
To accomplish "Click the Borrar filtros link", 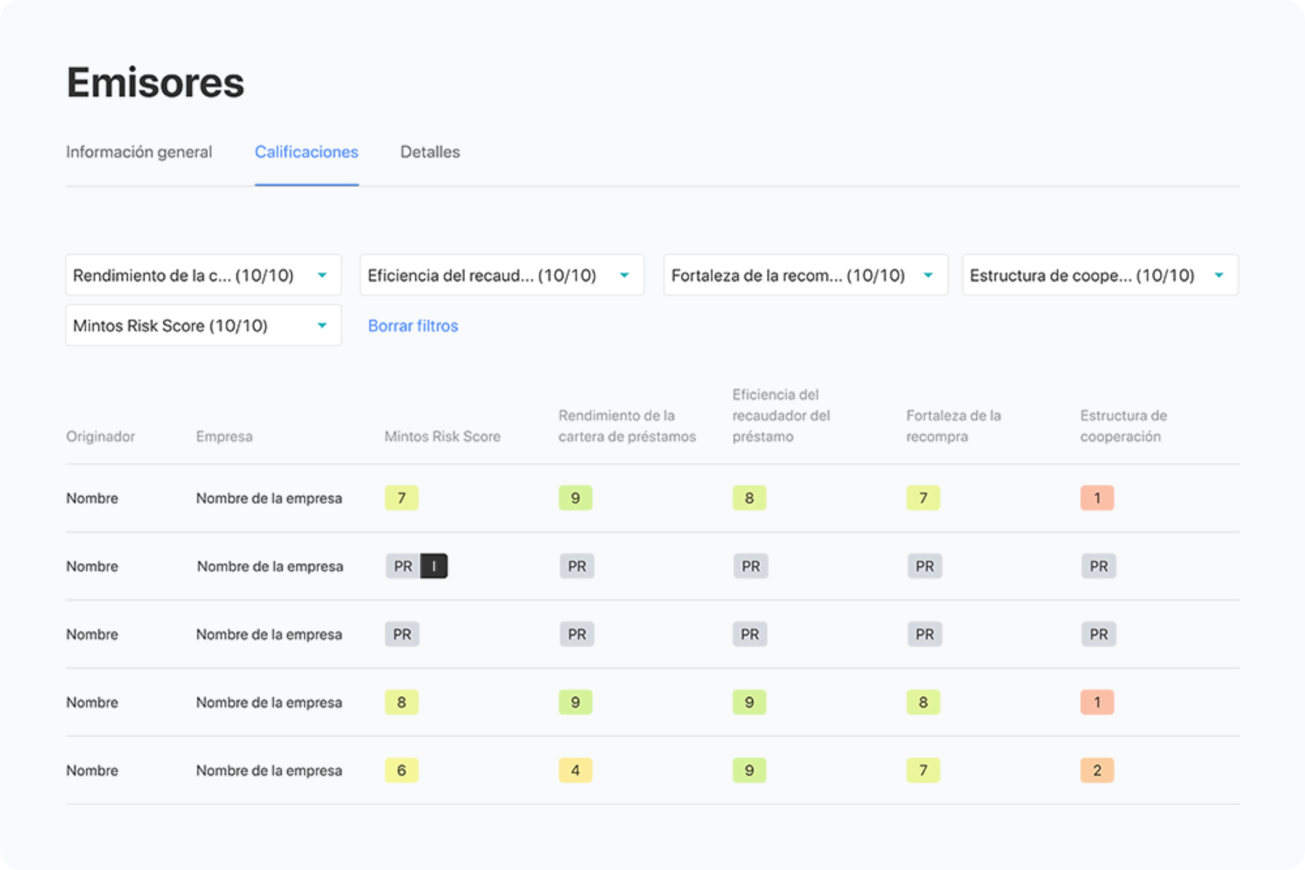I will click(x=413, y=325).
